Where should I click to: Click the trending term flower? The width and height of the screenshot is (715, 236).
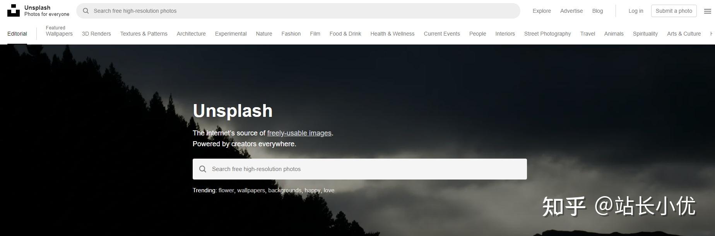226,190
